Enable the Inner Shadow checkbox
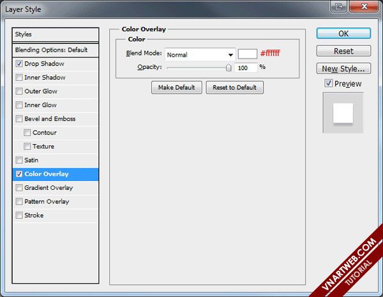The image size is (383, 297). (19, 78)
